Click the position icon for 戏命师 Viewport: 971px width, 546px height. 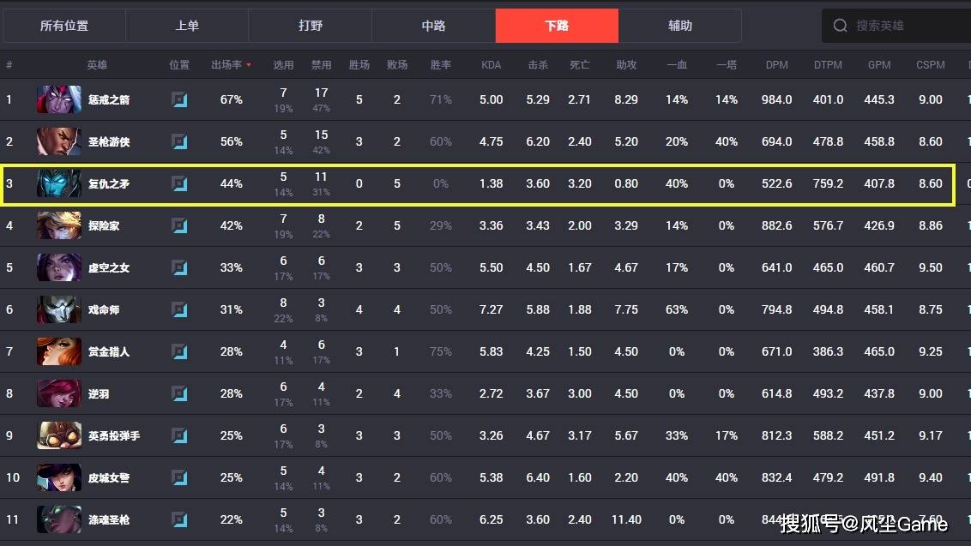[179, 309]
